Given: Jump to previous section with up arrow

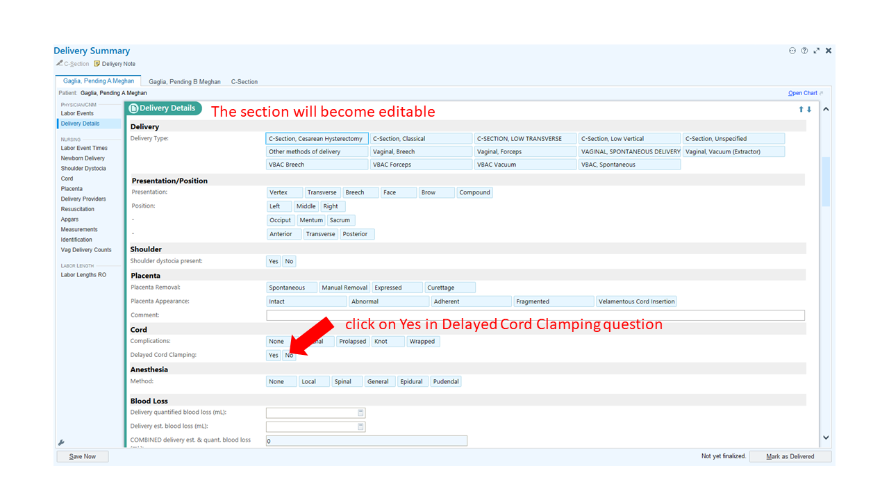Looking at the screenshot, I should point(801,109).
